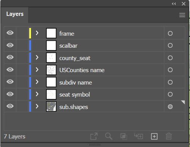Expand the frame layer
The width and height of the screenshot is (190, 147).
[x=37, y=33]
